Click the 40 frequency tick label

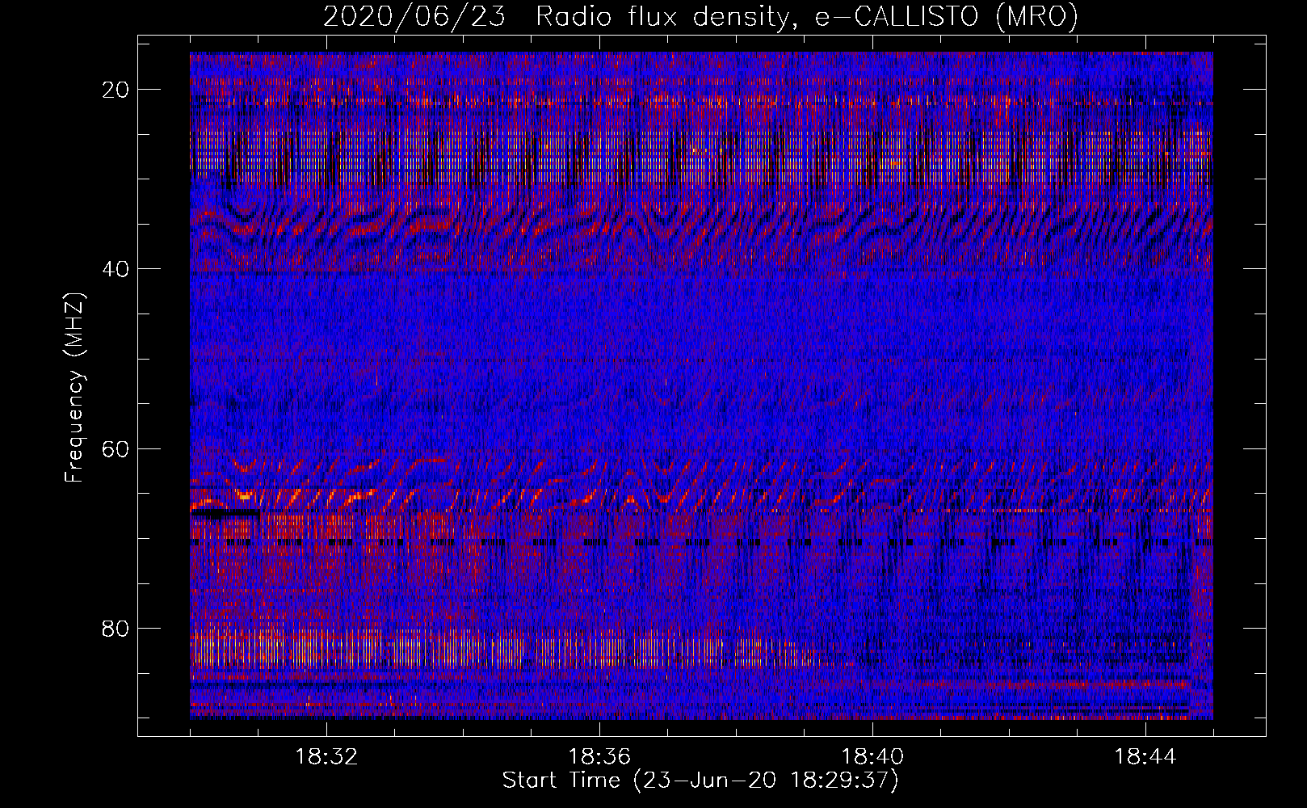coord(116,269)
